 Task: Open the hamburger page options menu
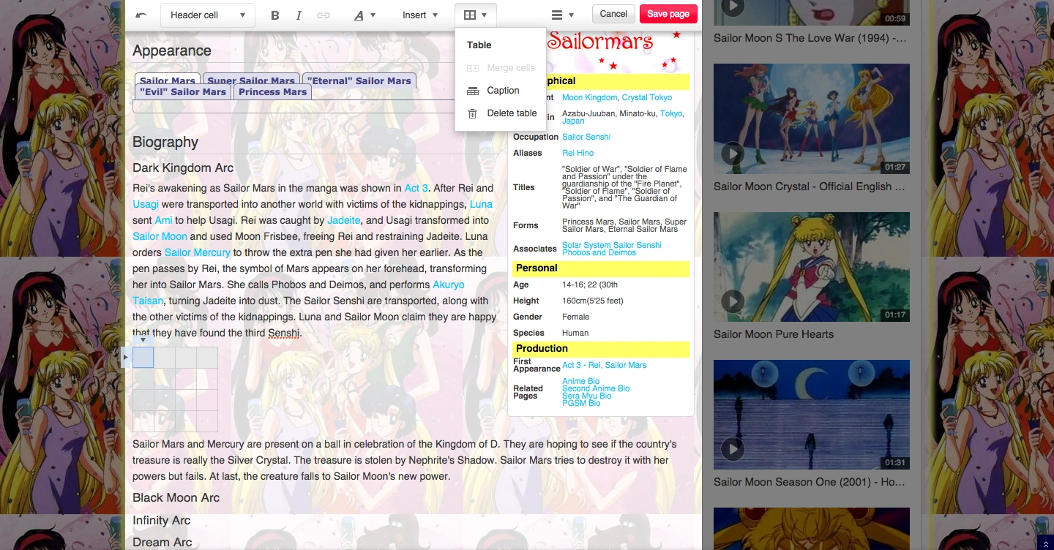[x=562, y=15]
